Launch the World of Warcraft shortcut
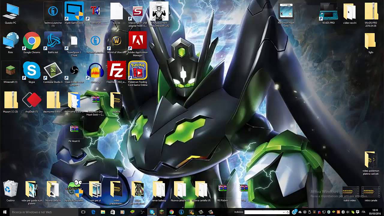This screenshot has height=216, width=384. click(x=116, y=43)
